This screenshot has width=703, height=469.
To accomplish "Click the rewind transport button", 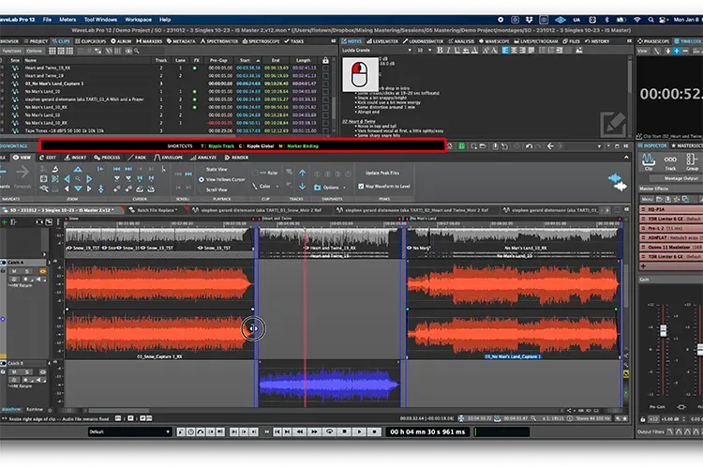I will [x=300, y=431].
